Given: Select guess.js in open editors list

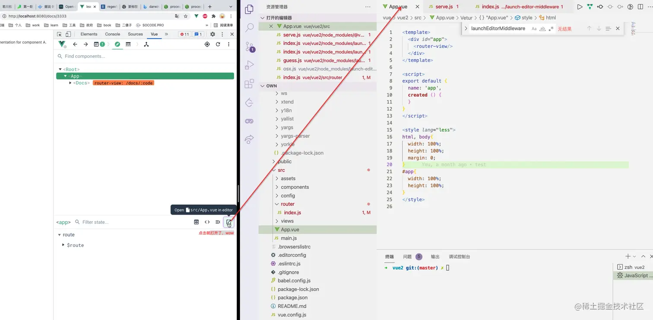Looking at the screenshot, I should pyautogui.click(x=317, y=60).
